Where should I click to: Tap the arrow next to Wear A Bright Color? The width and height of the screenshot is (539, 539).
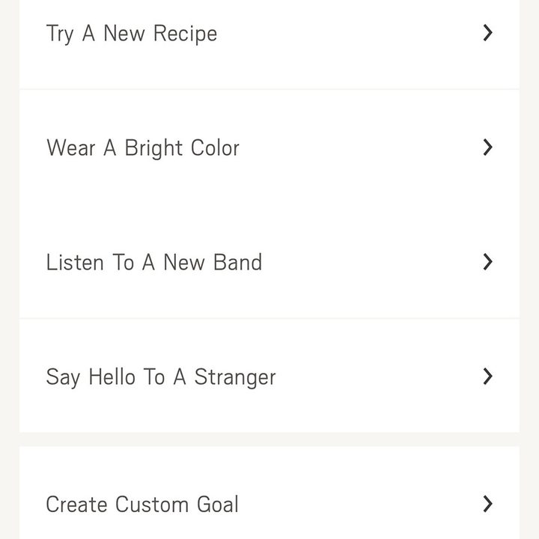pyautogui.click(x=488, y=147)
